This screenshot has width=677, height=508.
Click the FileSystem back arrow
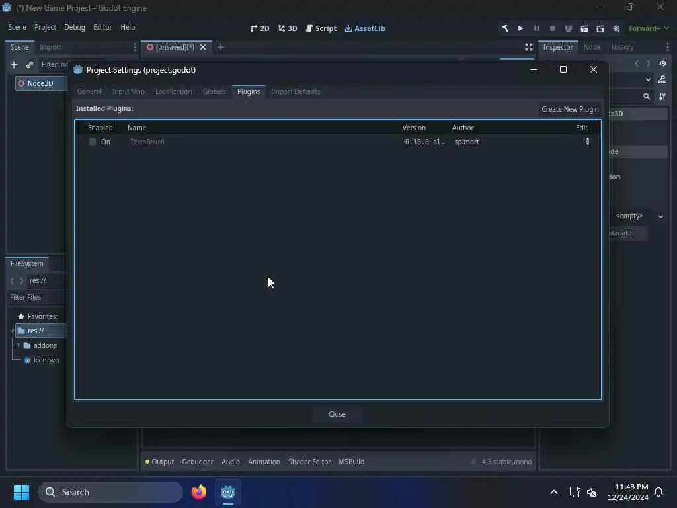click(x=12, y=281)
